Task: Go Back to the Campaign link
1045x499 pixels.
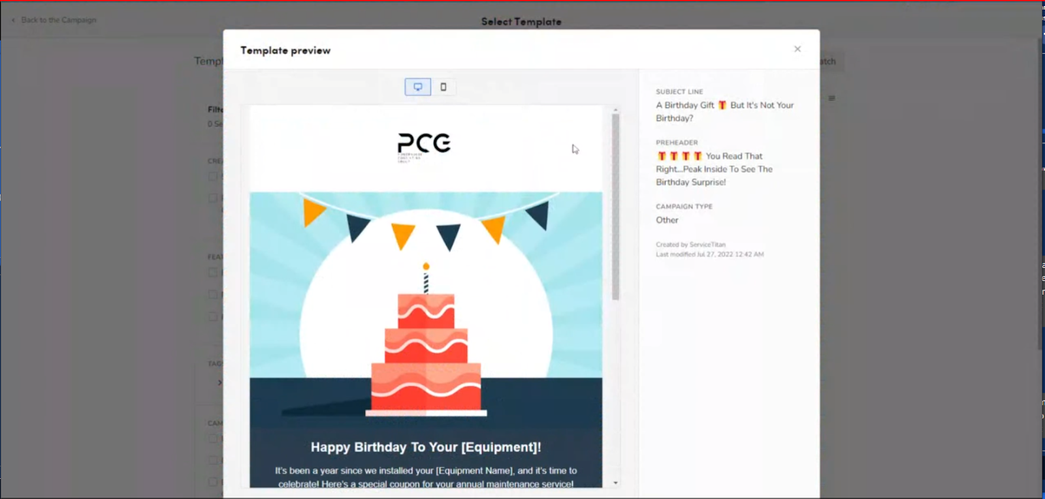Action: point(58,20)
